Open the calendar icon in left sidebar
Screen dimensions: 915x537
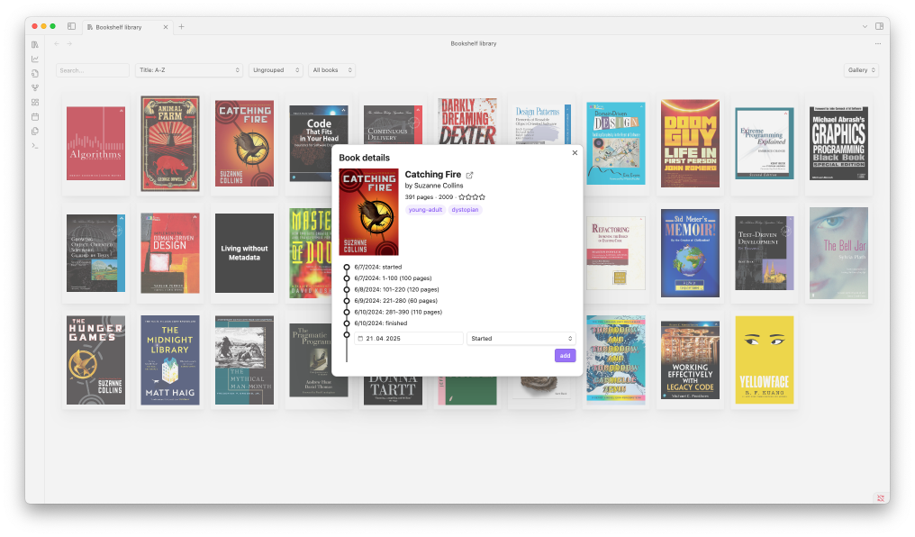tap(35, 117)
